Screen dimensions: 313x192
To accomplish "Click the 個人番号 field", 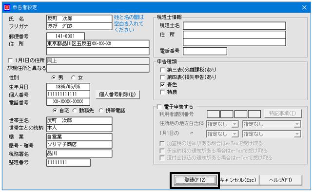I will click(68, 94).
